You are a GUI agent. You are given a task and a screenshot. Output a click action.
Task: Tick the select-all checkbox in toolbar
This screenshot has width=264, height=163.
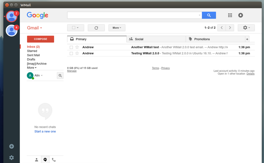pos(74,28)
